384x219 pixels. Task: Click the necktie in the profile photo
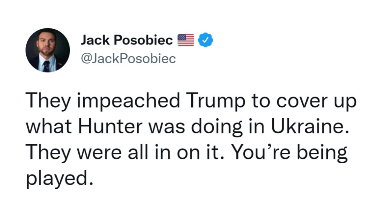tap(46, 66)
